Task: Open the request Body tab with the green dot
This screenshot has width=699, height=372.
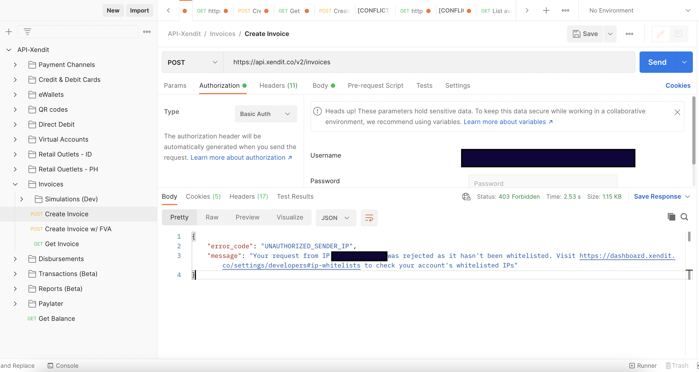Action: tap(324, 86)
